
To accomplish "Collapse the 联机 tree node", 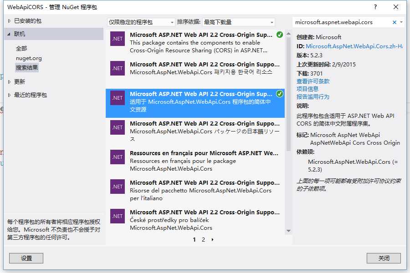I will 9,34.
